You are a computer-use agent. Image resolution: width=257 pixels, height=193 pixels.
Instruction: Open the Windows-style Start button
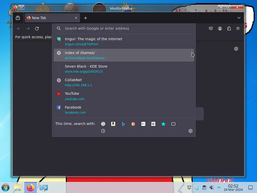click(6, 187)
